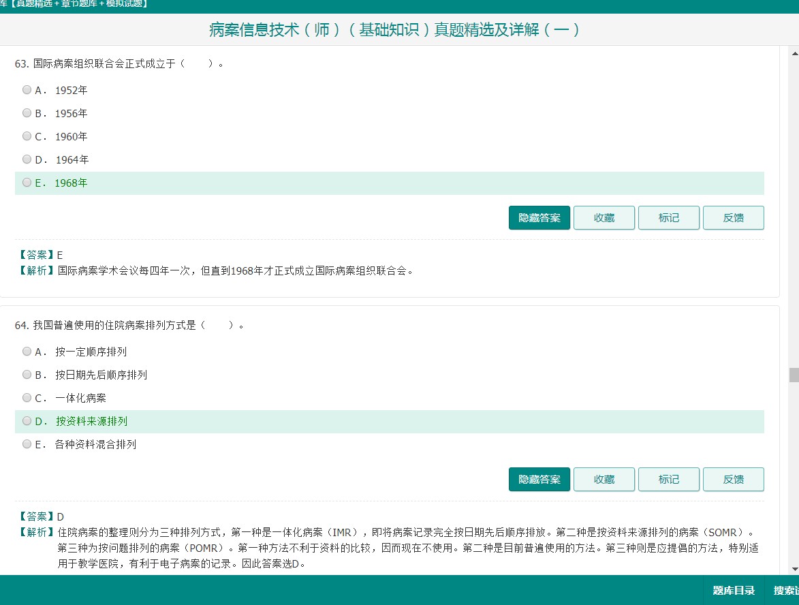Viewport: 799px width, 605px height.
Task: Hide the answer for question 63
Action: (539, 217)
